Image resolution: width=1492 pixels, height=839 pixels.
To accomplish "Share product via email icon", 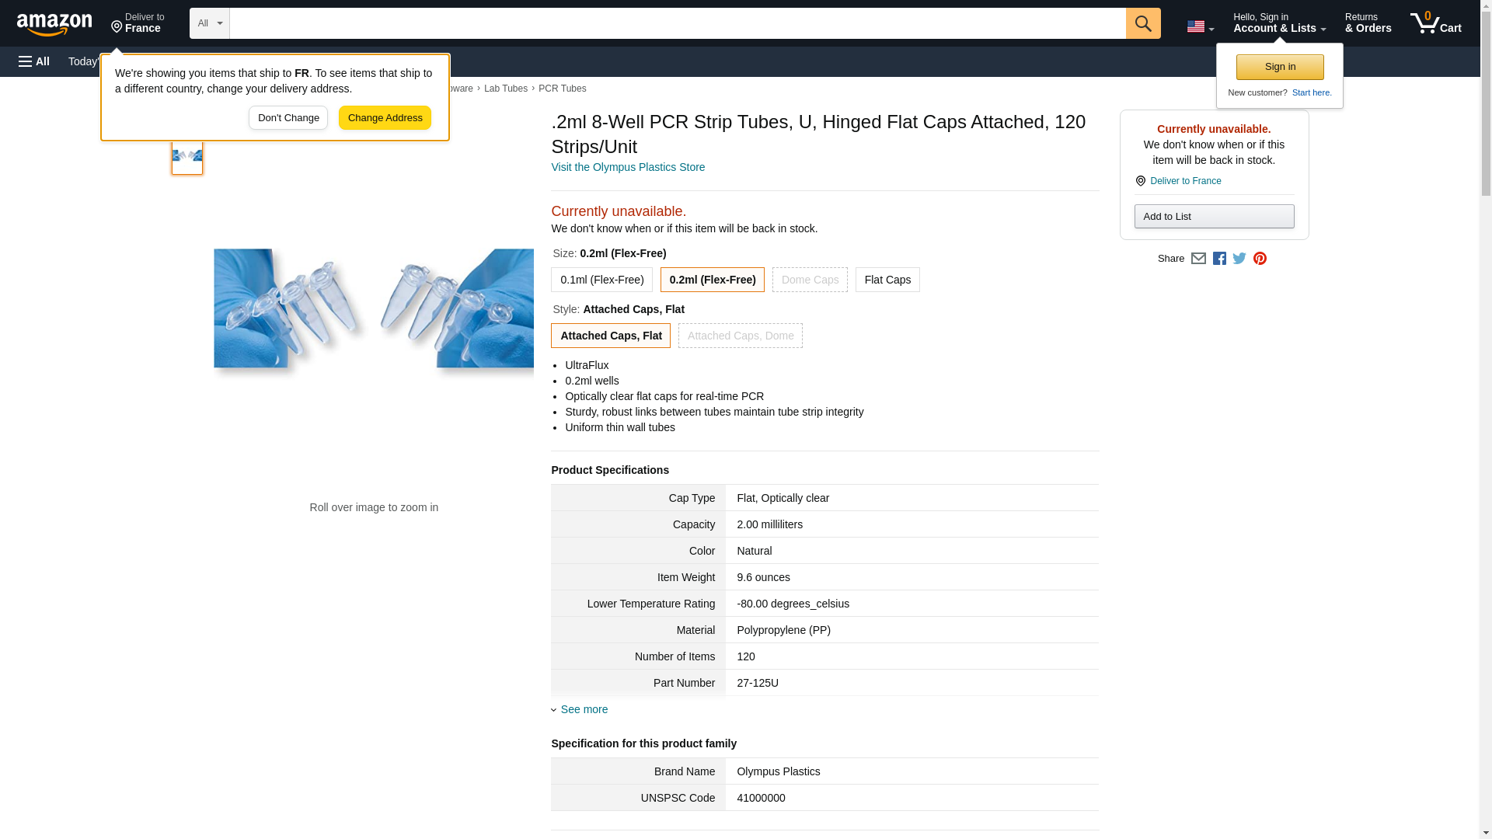I will click(x=1198, y=259).
